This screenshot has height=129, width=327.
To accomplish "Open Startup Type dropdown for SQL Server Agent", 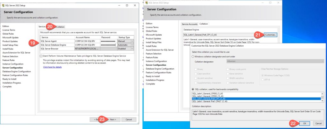I will pos(132,41).
